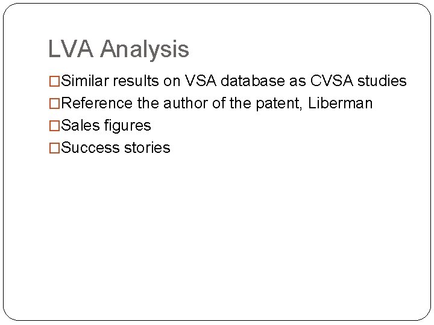Click the word 'stories' in fourth bullet

click(147, 147)
